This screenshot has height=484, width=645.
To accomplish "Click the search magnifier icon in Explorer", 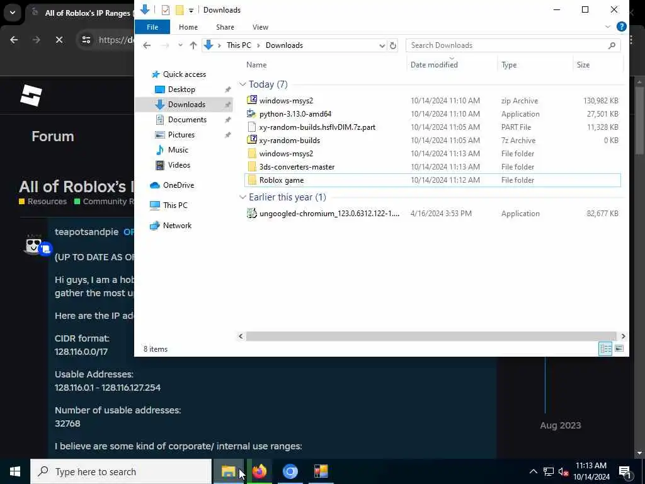I will tap(612, 45).
